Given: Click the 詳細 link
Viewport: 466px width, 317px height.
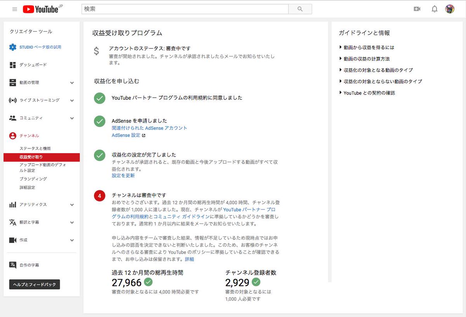Looking at the screenshot, I should click(189, 259).
